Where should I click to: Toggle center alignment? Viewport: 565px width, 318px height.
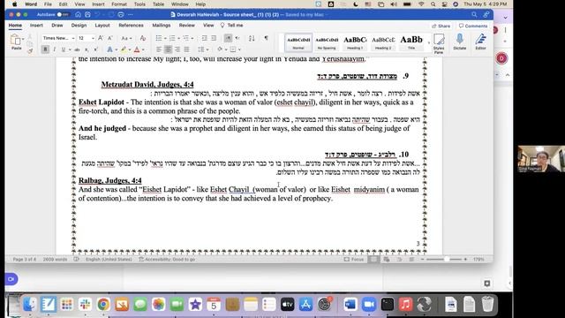click(168, 49)
